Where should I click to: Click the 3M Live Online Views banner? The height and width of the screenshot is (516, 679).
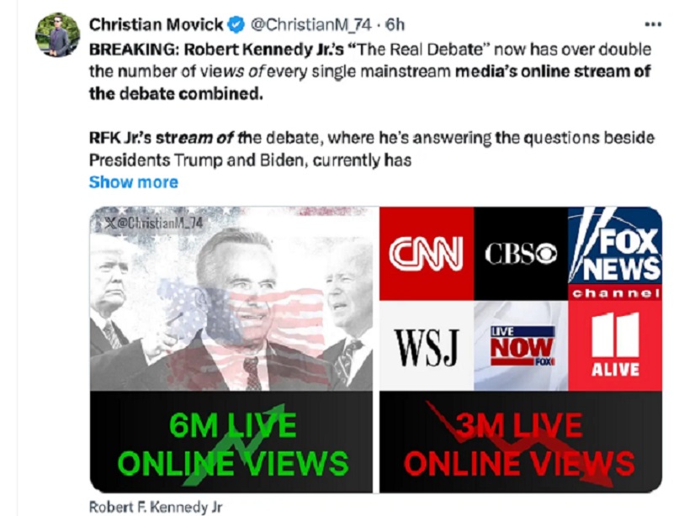[521, 442]
